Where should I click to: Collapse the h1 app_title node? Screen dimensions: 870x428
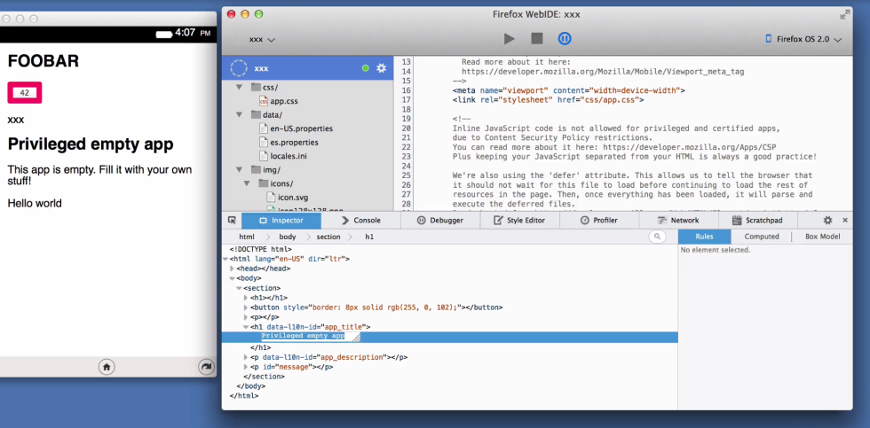coord(246,327)
